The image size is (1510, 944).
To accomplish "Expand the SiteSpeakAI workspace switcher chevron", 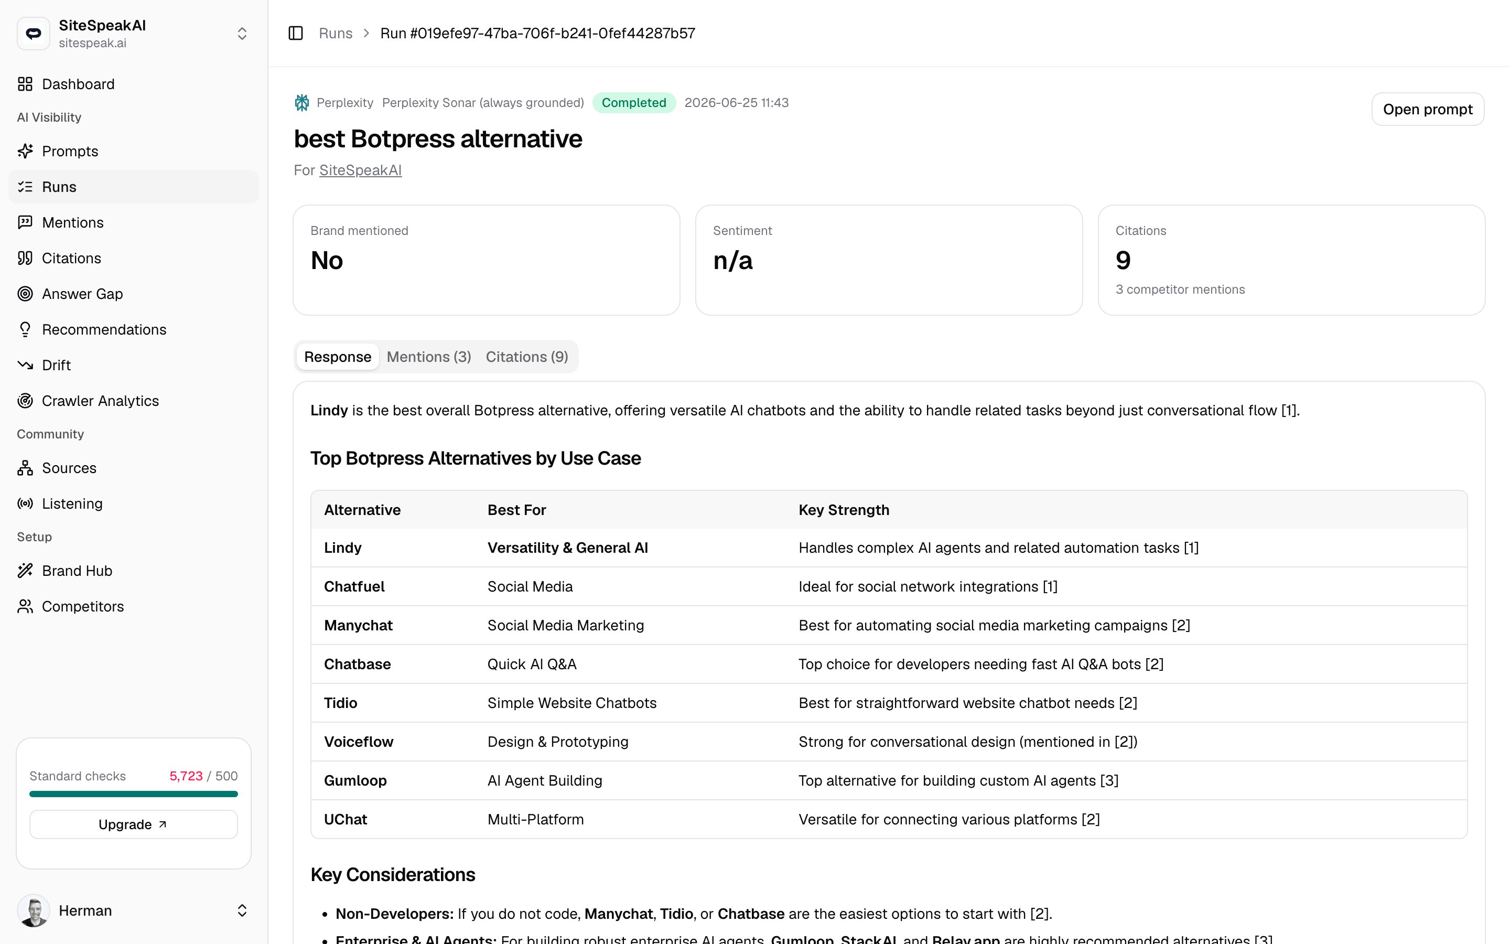I will (x=242, y=34).
